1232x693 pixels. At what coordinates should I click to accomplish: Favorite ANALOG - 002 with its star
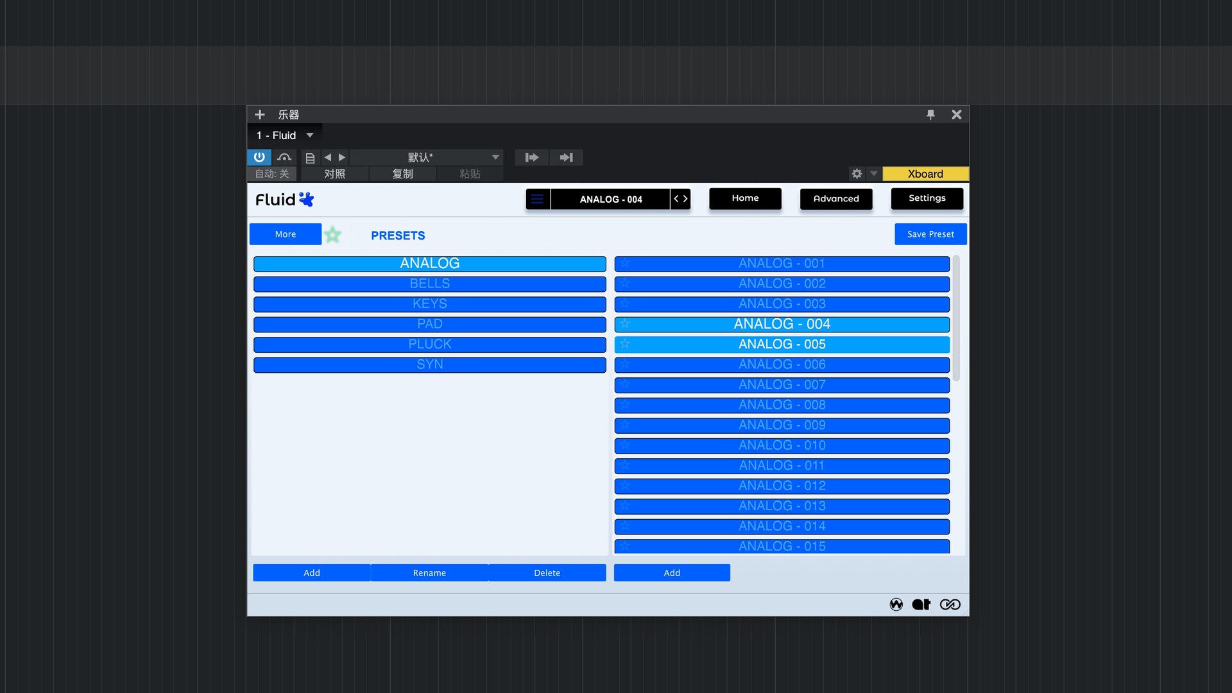point(624,283)
